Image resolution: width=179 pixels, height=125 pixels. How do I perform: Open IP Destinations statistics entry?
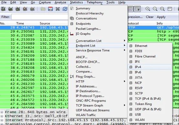[88, 91]
